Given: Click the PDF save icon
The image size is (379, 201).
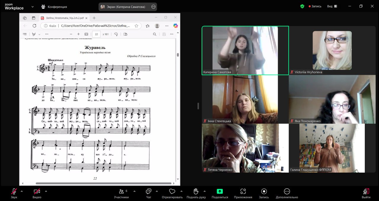Looking at the screenshot, I should (x=164, y=34).
